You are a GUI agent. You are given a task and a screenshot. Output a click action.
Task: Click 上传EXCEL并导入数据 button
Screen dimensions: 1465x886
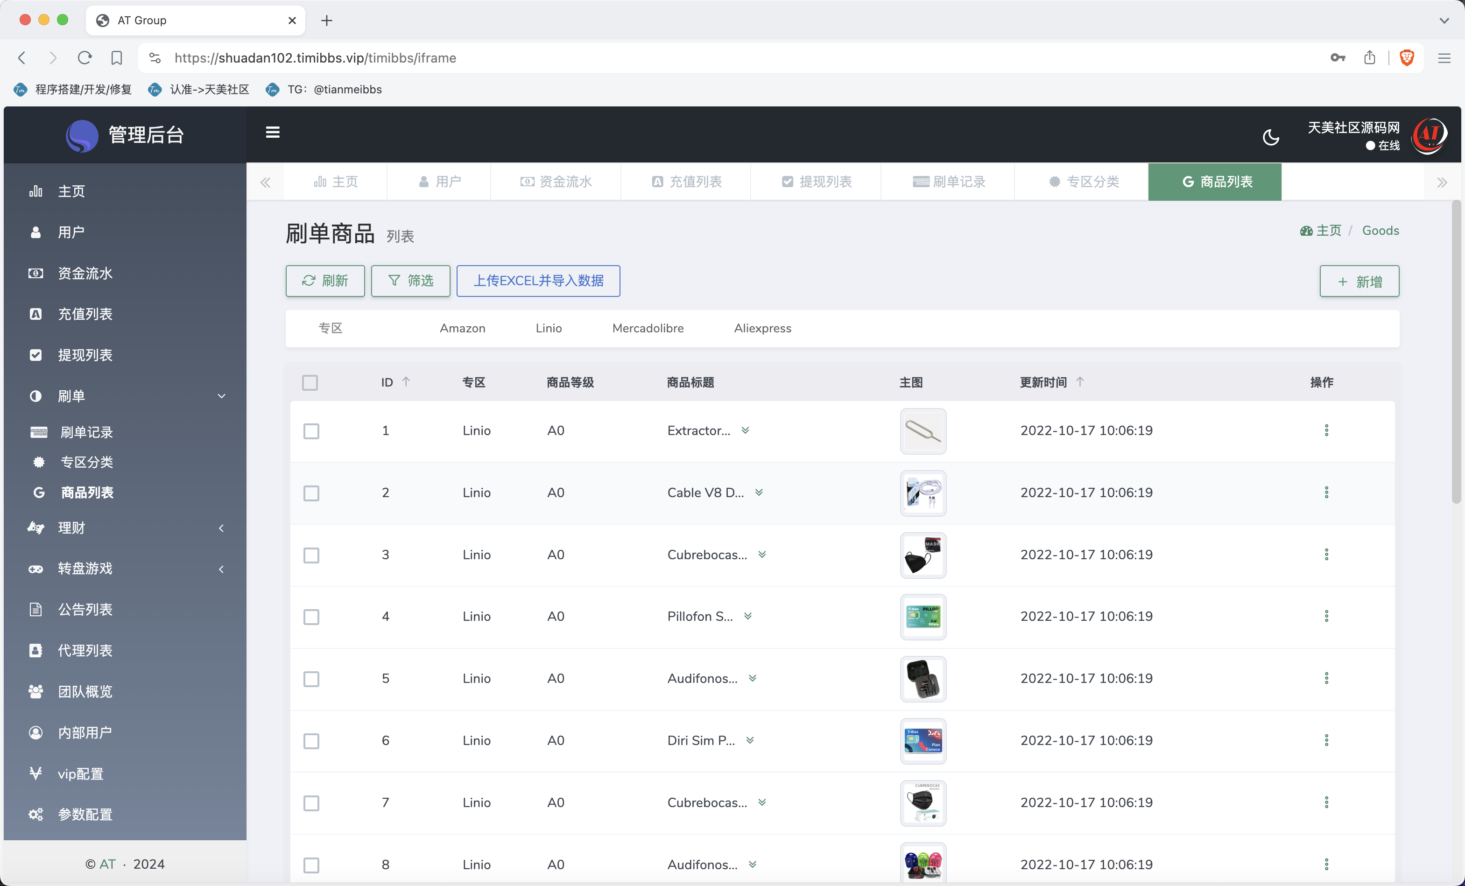click(x=538, y=281)
